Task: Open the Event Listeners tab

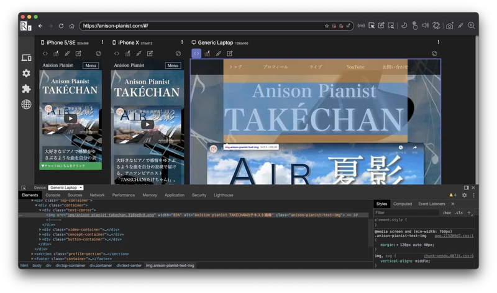Action: (x=432, y=204)
